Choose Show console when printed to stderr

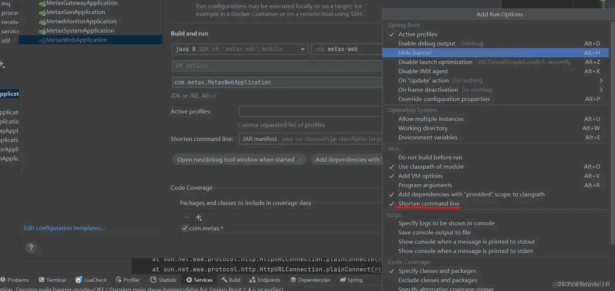click(x=495, y=251)
